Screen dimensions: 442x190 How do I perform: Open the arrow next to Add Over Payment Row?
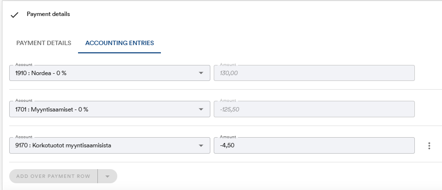tap(108, 176)
